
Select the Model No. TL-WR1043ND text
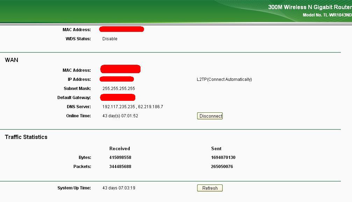(327, 15)
